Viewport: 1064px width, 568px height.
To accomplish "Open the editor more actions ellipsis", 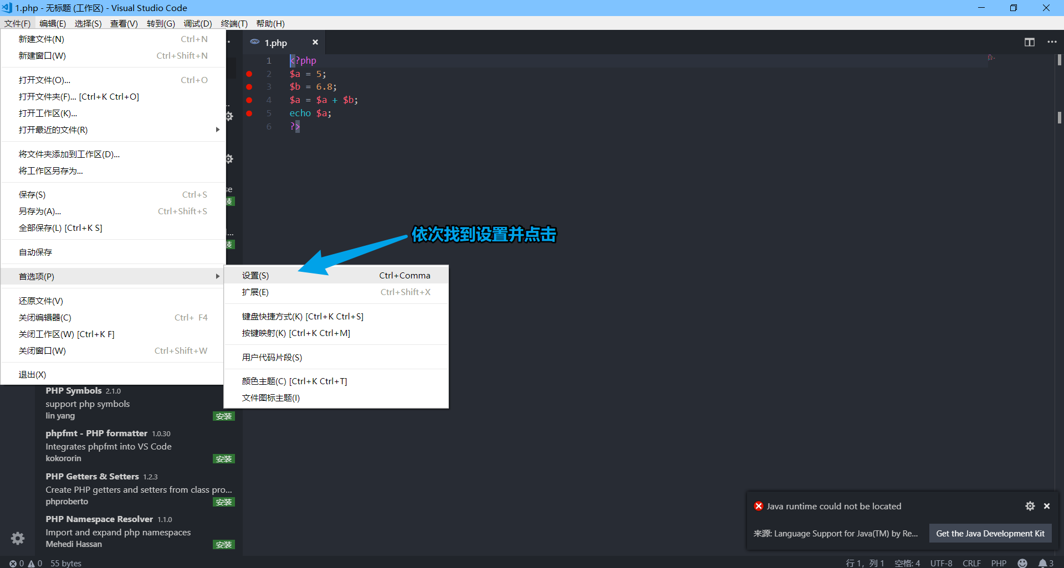I will (x=1052, y=42).
